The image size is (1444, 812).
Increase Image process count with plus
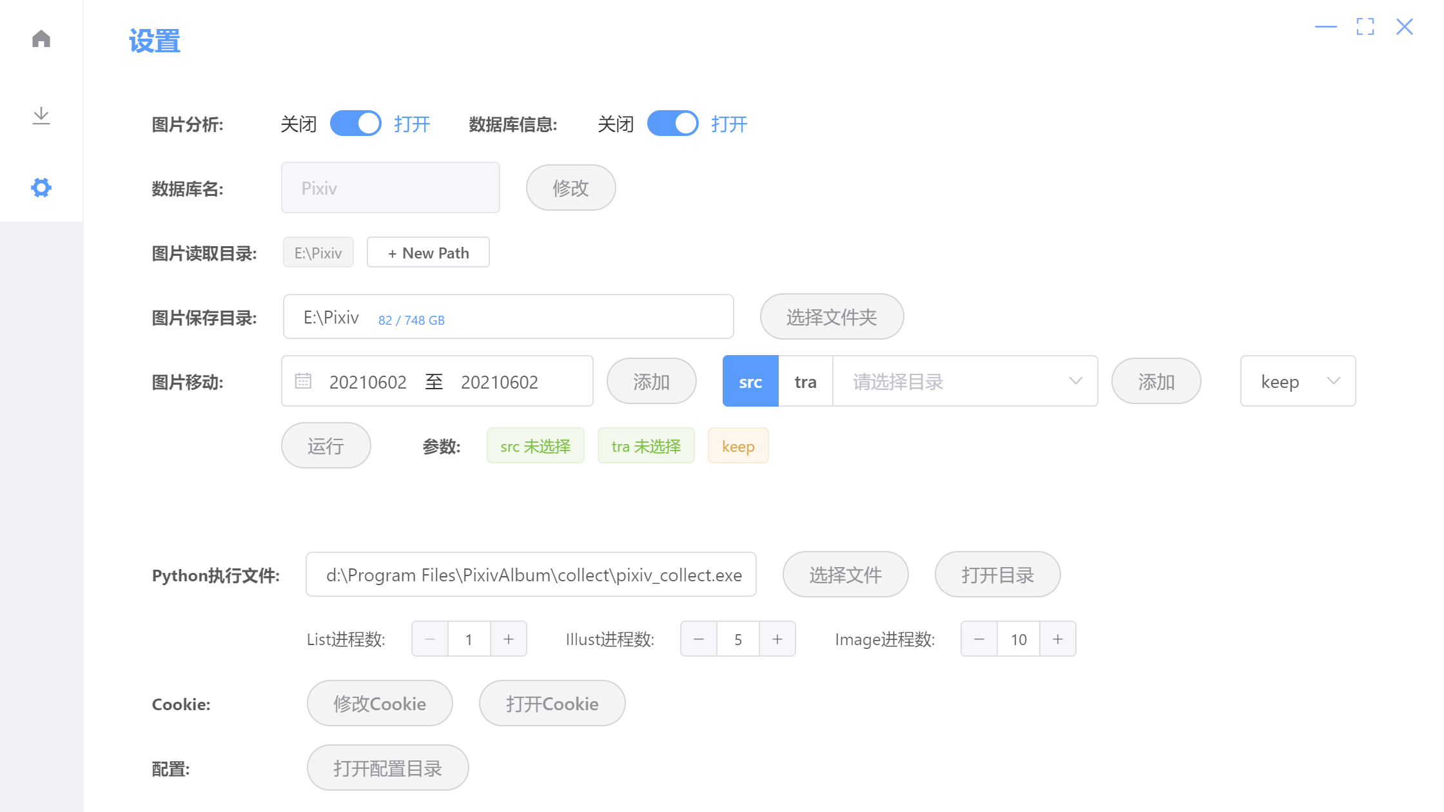[x=1058, y=639]
